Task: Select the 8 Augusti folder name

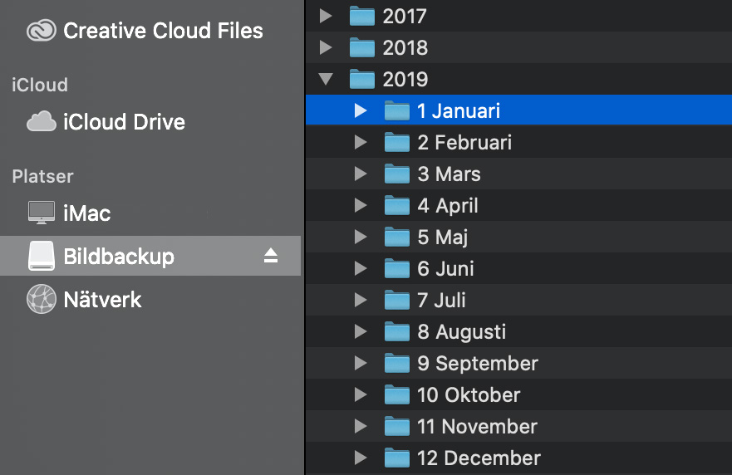Action: 461,332
